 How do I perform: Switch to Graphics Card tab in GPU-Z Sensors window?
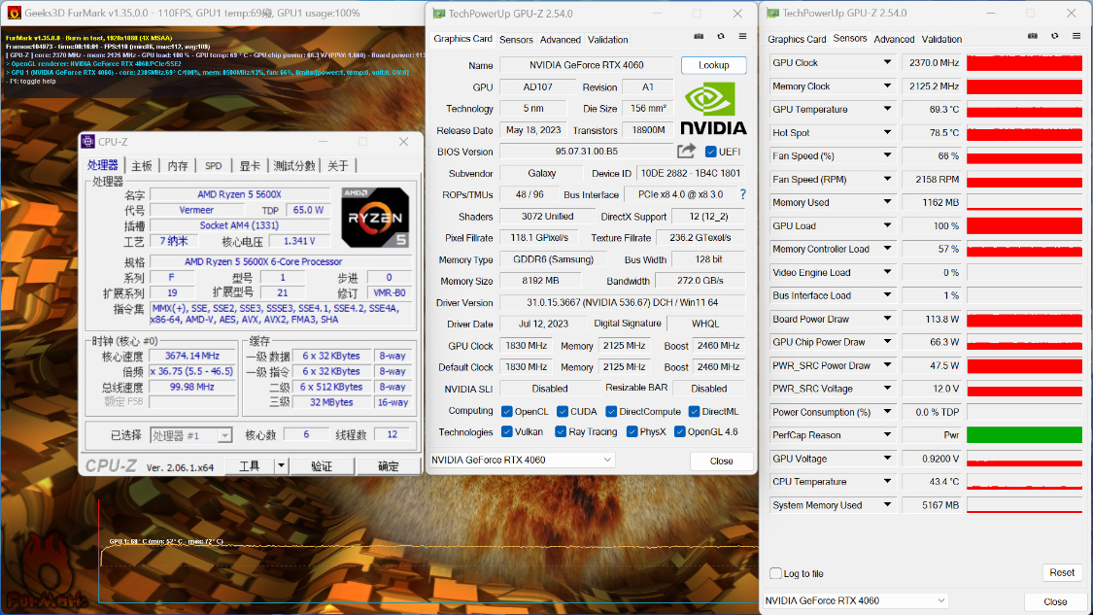[x=797, y=40]
